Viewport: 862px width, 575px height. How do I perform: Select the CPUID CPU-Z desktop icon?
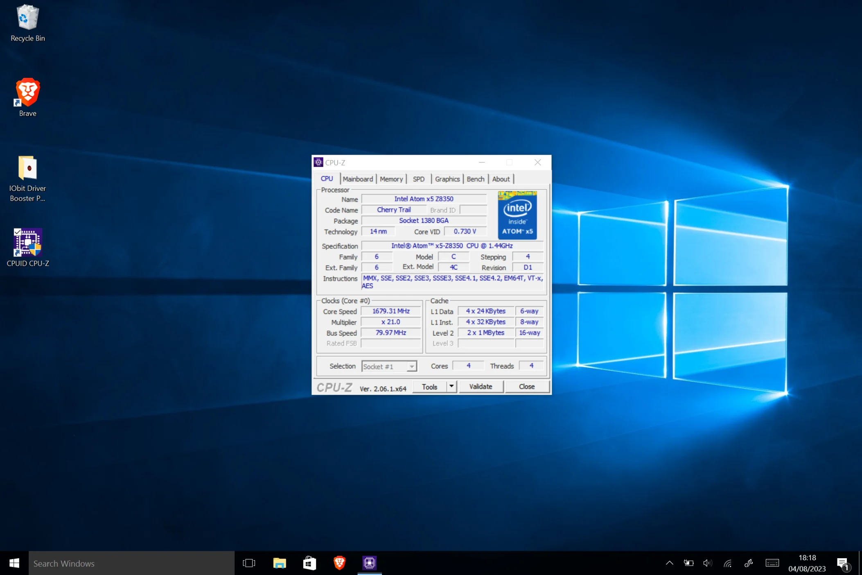point(27,243)
